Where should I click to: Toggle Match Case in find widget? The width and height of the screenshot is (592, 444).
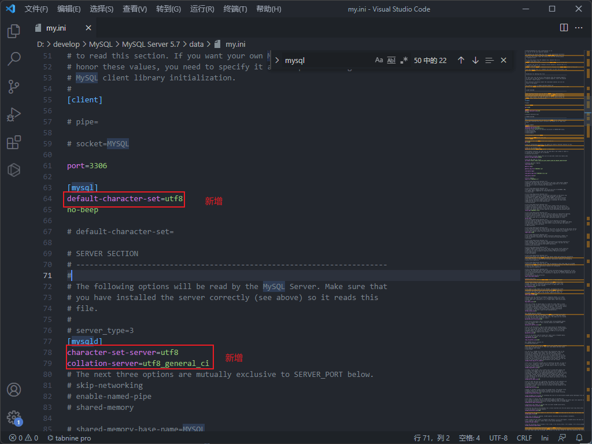(379, 60)
